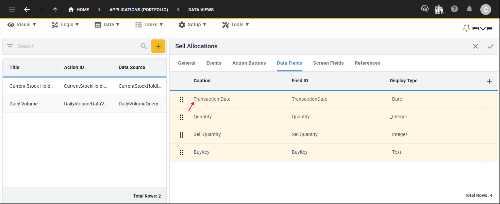Screen dimensions: 500x204
Task: Add a data field with plus icon
Action: [x=489, y=81]
